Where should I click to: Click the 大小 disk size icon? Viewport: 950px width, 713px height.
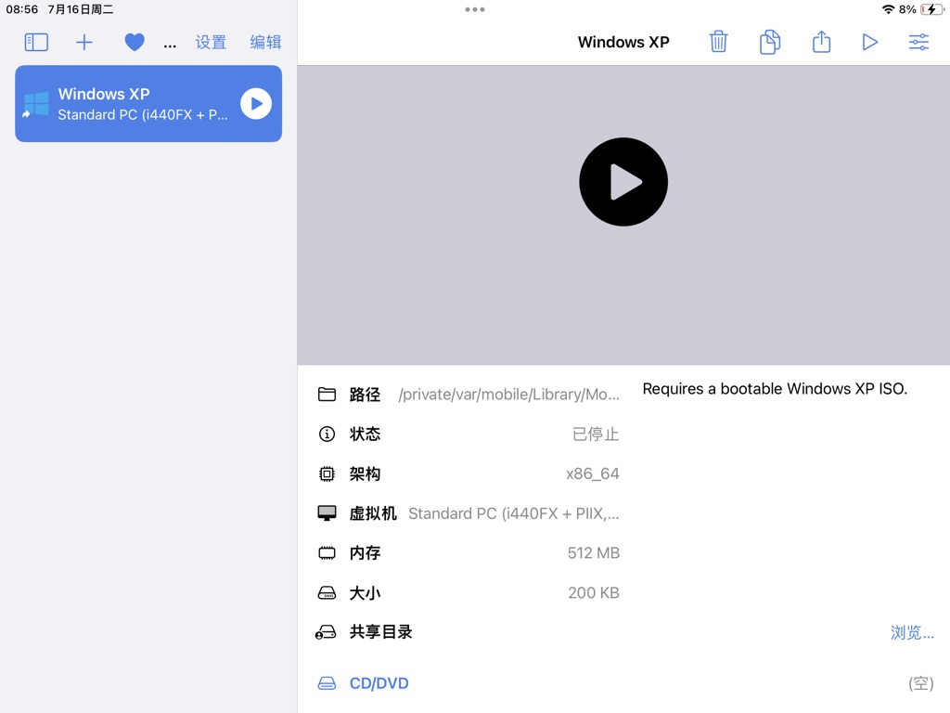327,593
